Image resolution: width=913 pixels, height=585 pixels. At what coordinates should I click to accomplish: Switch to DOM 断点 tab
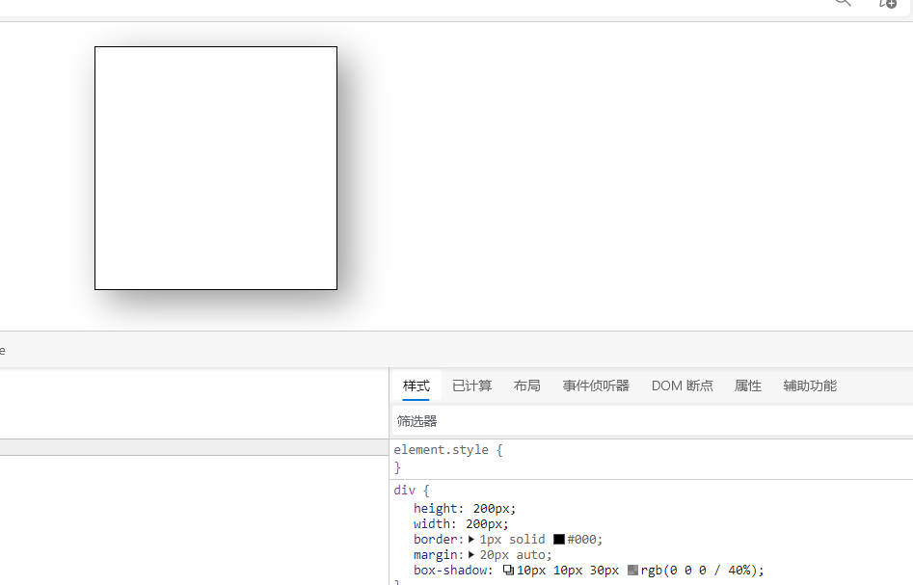(x=682, y=386)
